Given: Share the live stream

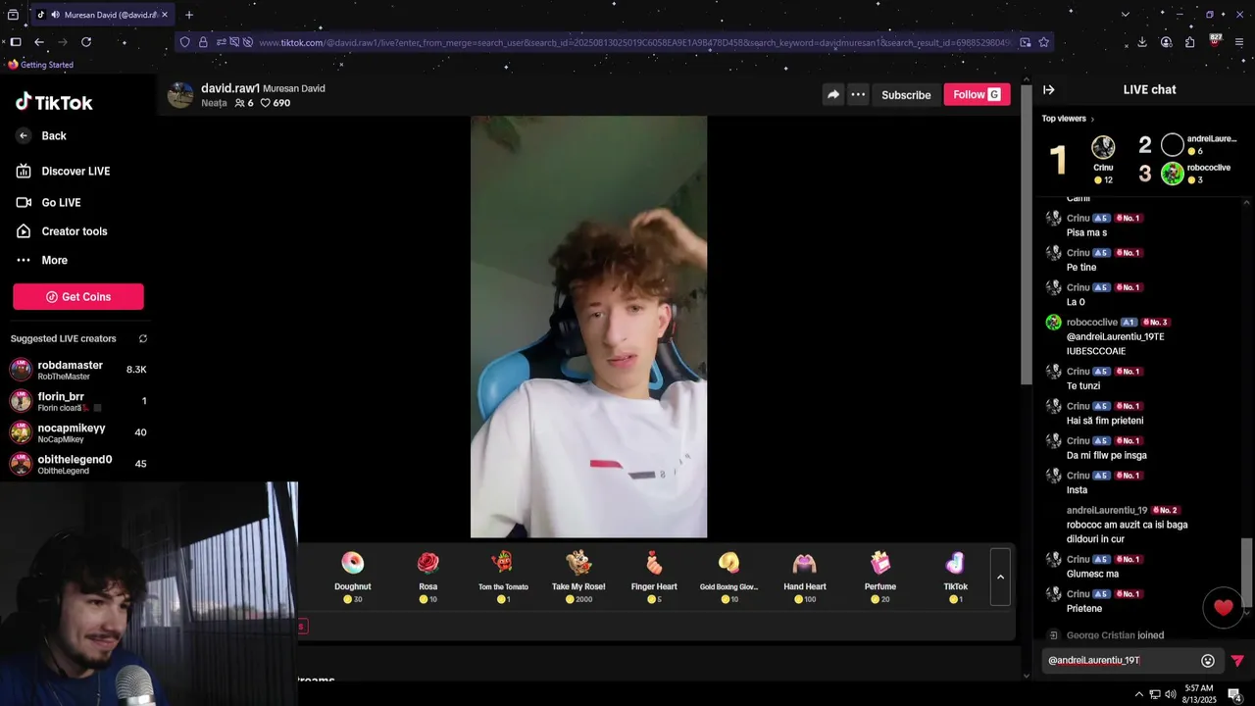Looking at the screenshot, I should click(832, 94).
